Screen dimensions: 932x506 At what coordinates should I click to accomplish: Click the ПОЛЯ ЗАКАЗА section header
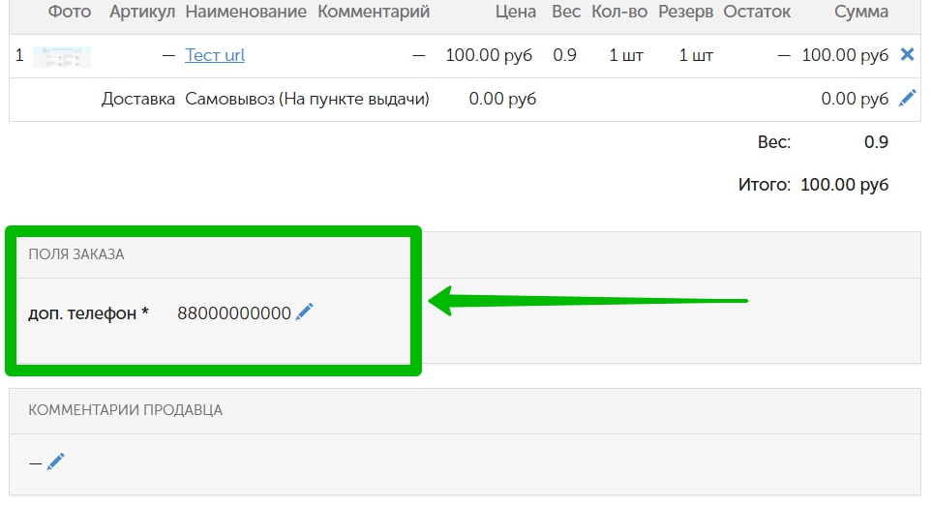[76, 254]
